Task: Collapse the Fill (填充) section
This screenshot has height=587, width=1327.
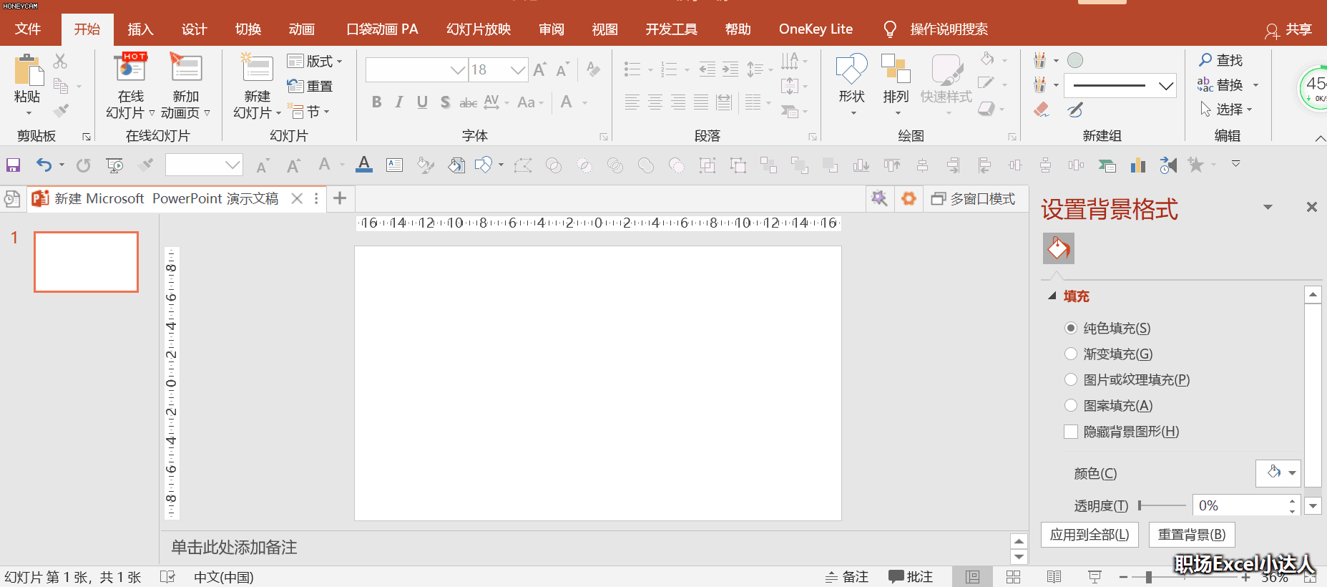Action: (x=1052, y=296)
